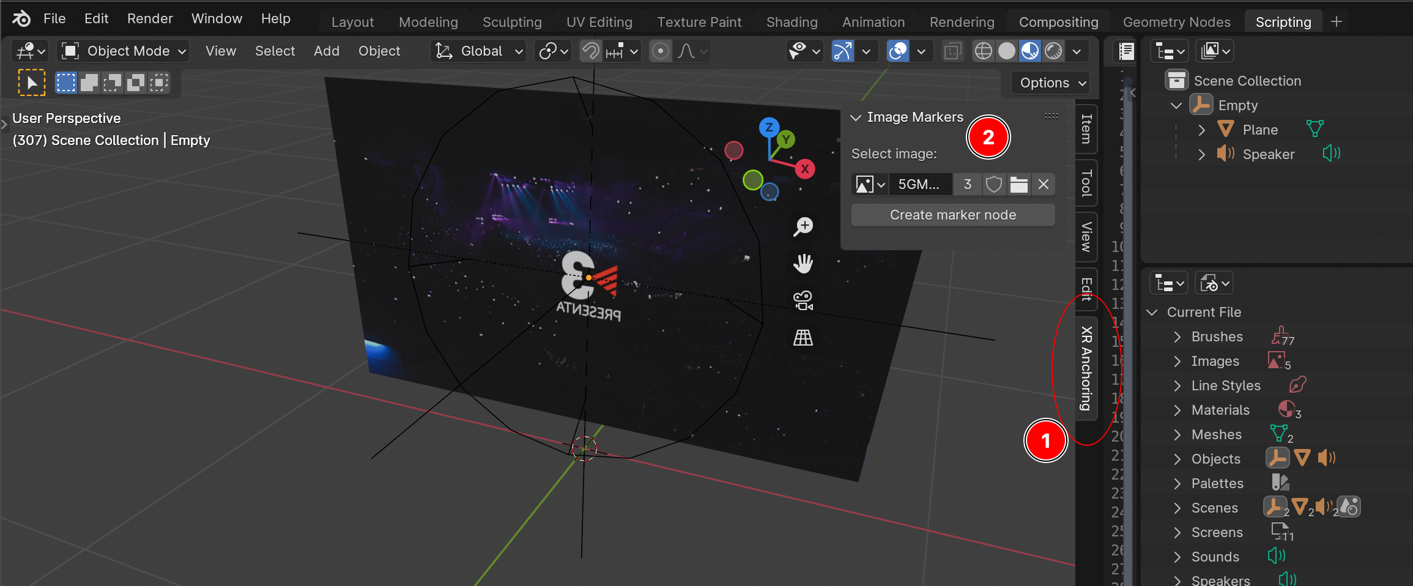Switch to the Shading workspace tab

click(x=792, y=22)
